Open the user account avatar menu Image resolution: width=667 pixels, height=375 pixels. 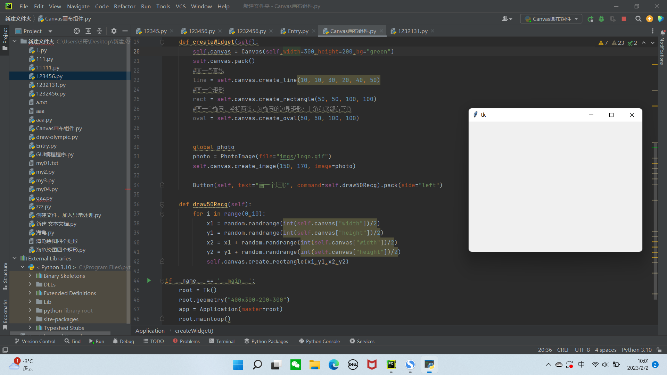(507, 19)
